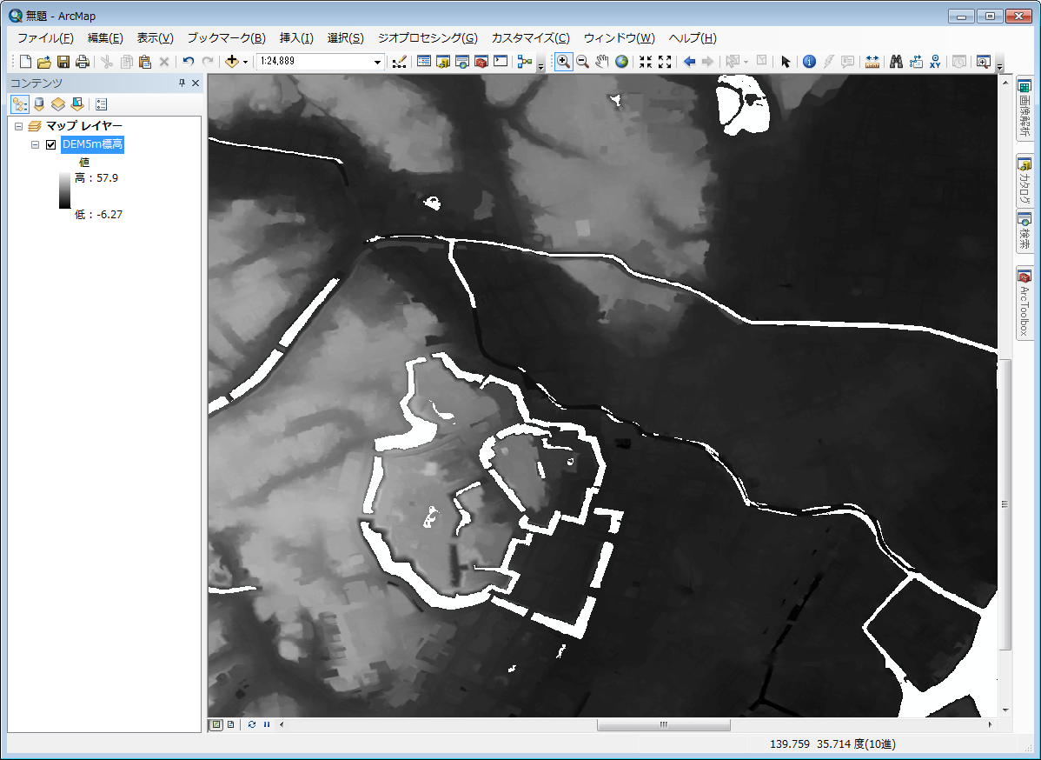
Task: Print the current map
Action: [x=83, y=62]
